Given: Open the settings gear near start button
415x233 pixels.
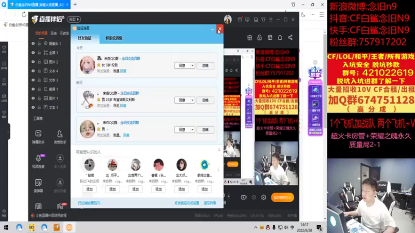Looking at the screenshot, I should pyautogui.click(x=264, y=197).
